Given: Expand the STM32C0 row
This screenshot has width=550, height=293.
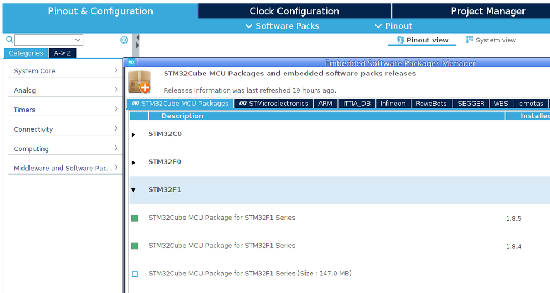Looking at the screenshot, I should (133, 134).
